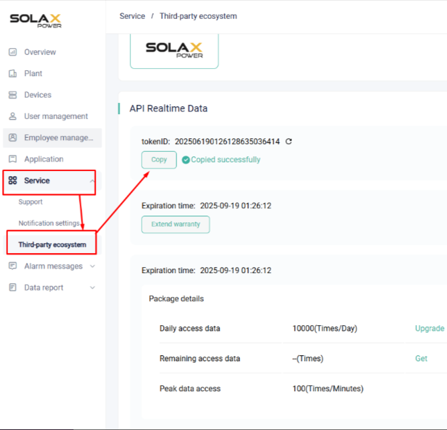Click the Overview sidebar icon
Viewport: 447px width, 430px height.
coord(12,52)
